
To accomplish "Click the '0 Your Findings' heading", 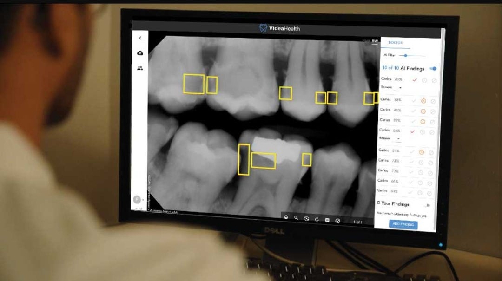I will [x=393, y=203].
